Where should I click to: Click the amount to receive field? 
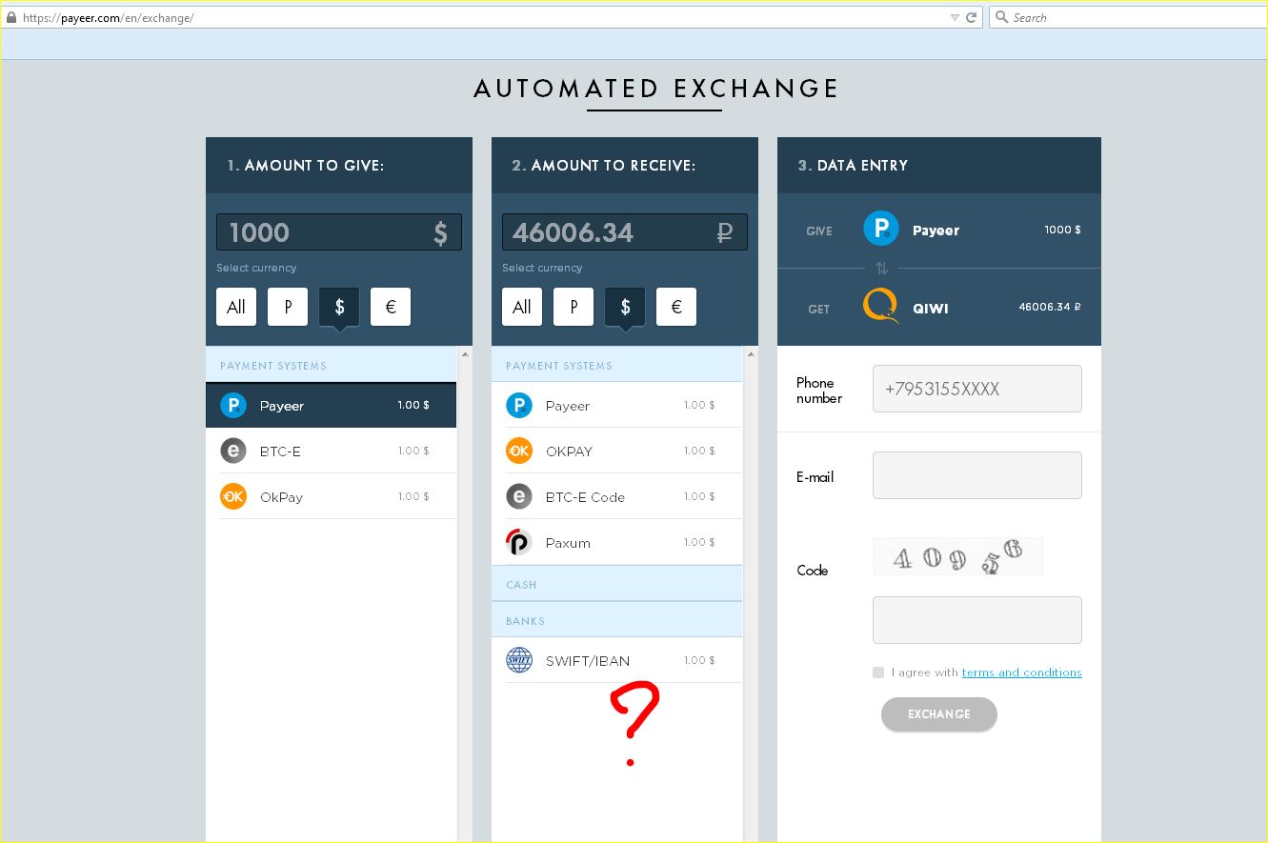pyautogui.click(x=625, y=232)
